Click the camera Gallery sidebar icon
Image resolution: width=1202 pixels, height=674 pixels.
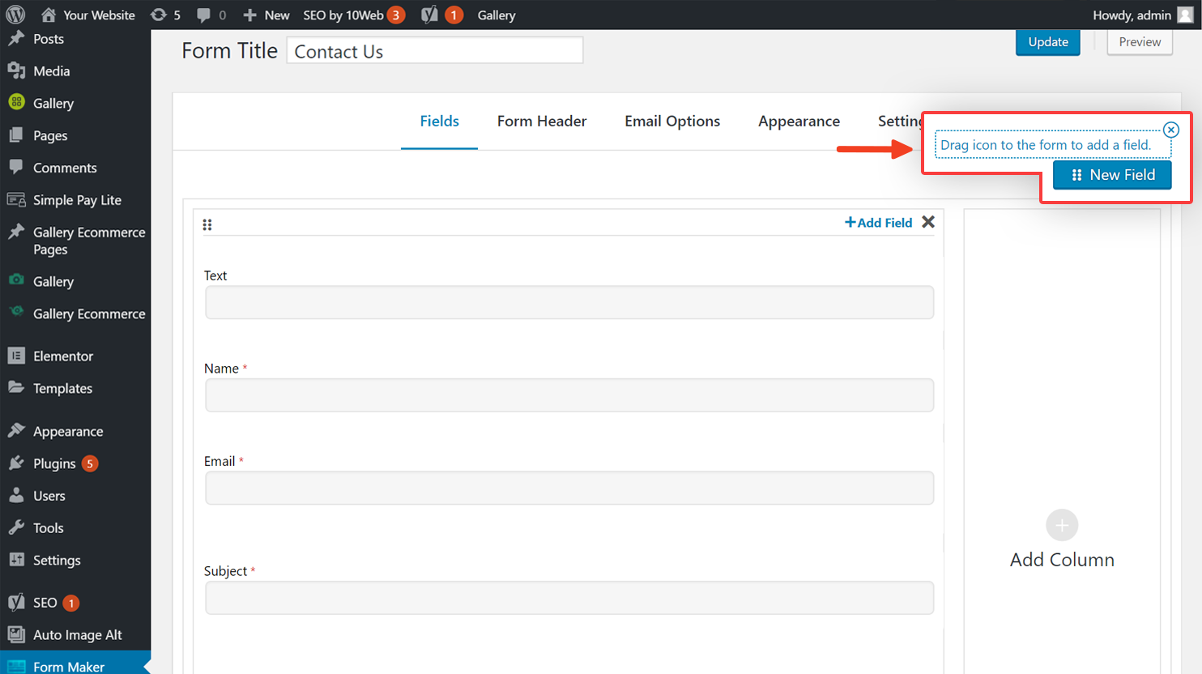click(16, 280)
